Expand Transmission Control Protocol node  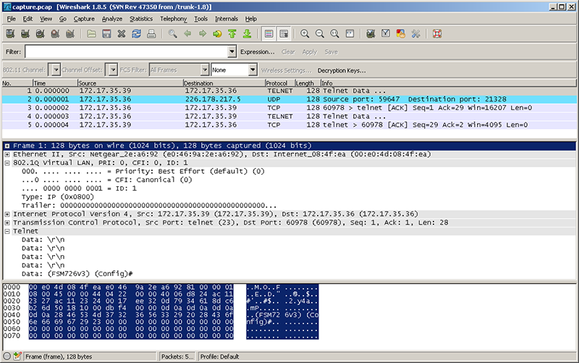[x=7, y=222]
